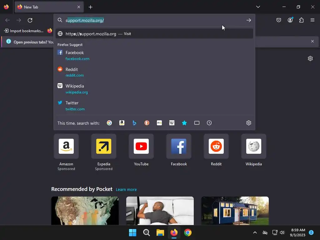Open the application hamburger menu
The height and width of the screenshot is (240, 320).
[x=312, y=20]
